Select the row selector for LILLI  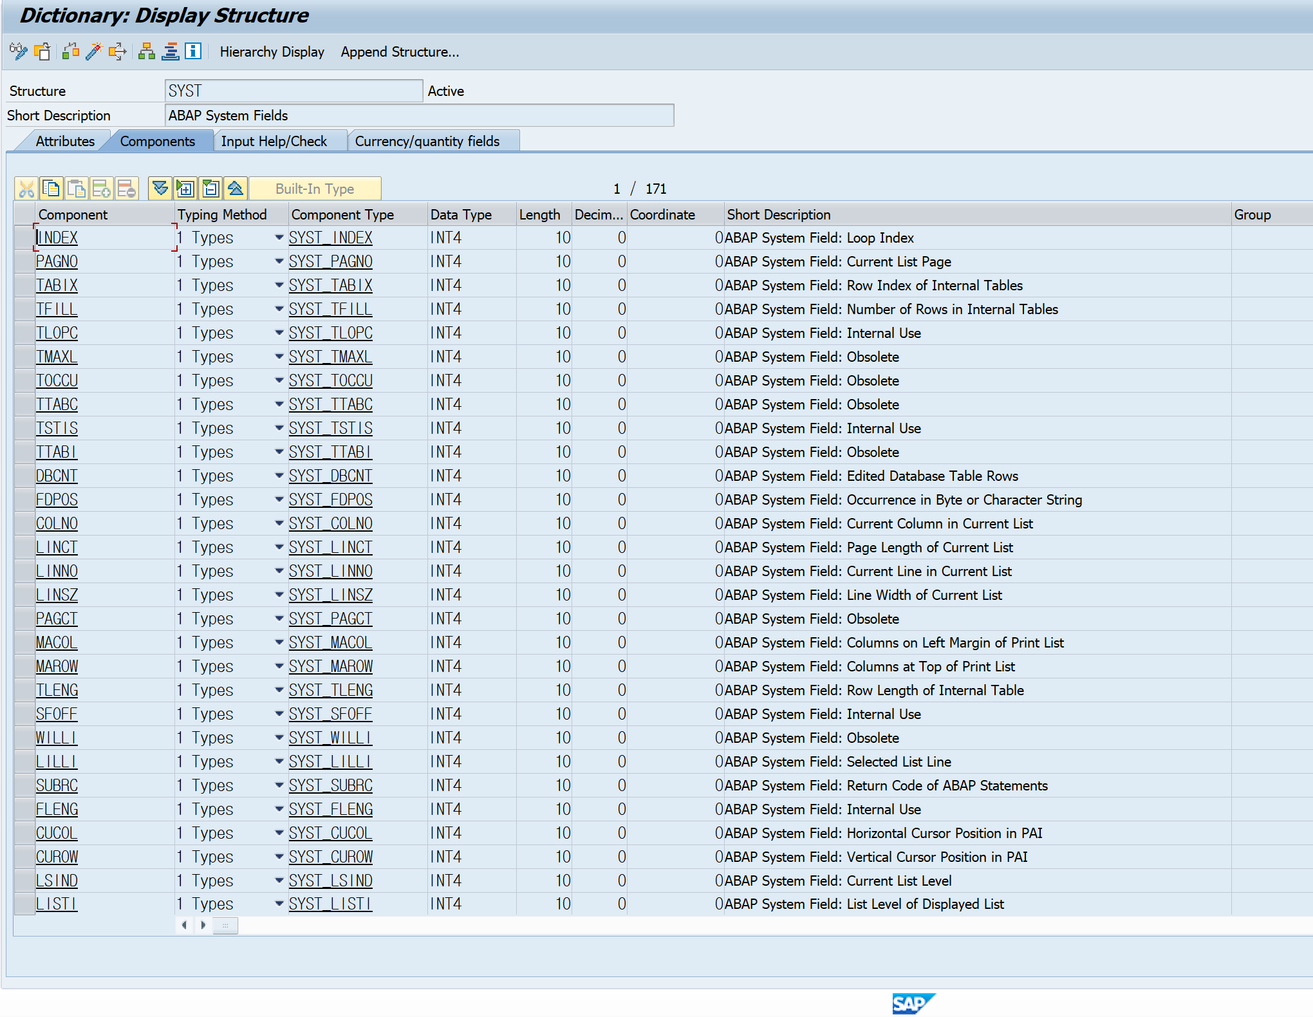(x=24, y=761)
